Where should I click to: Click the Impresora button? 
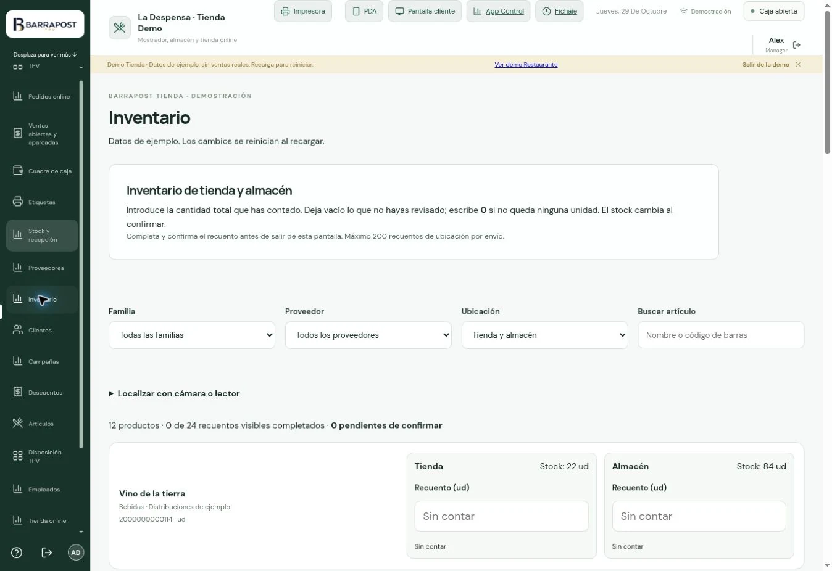pos(303,11)
